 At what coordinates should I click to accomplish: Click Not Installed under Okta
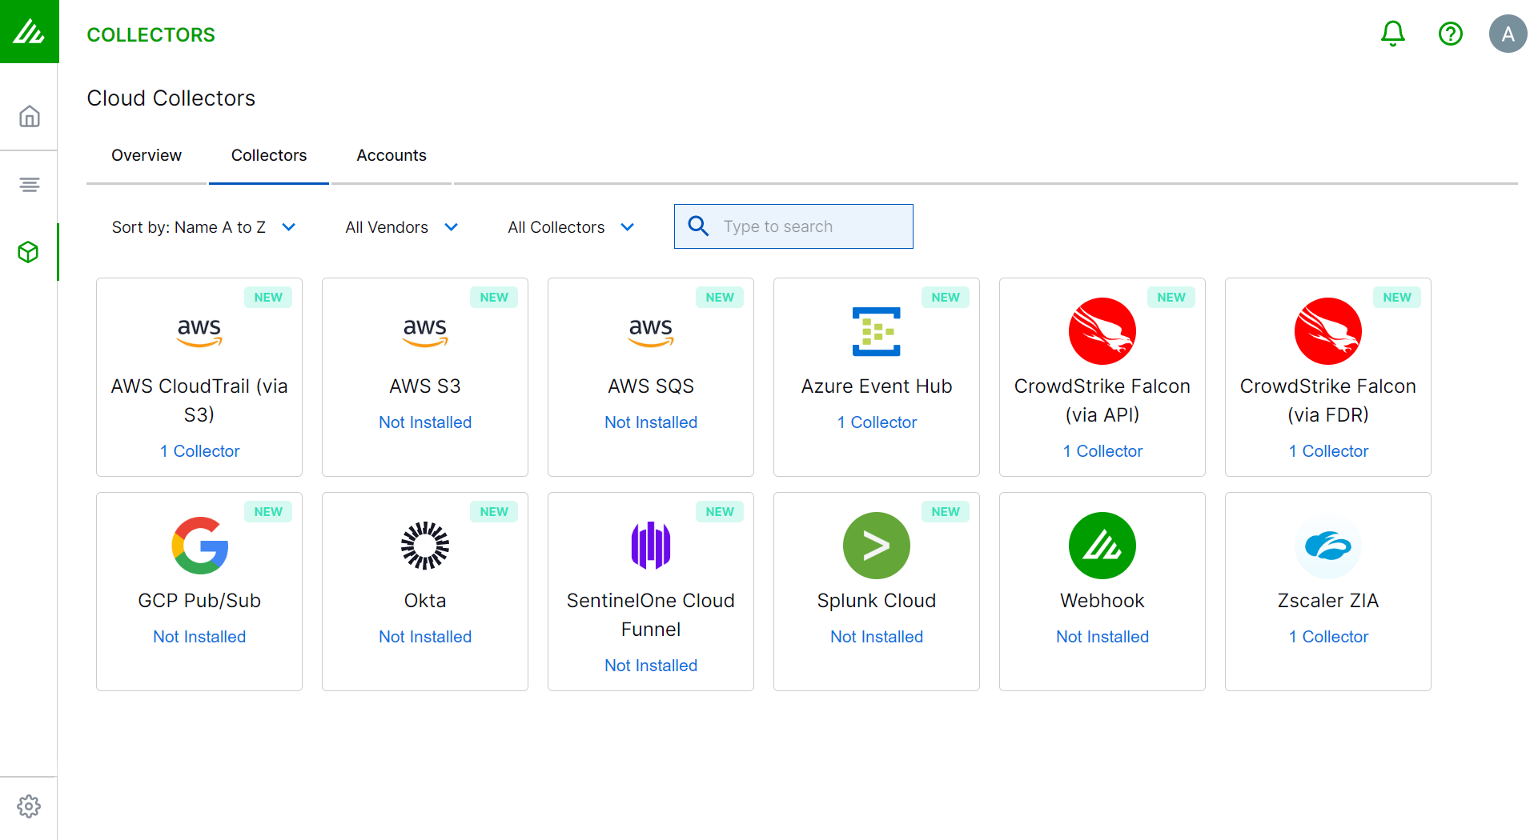coord(425,637)
